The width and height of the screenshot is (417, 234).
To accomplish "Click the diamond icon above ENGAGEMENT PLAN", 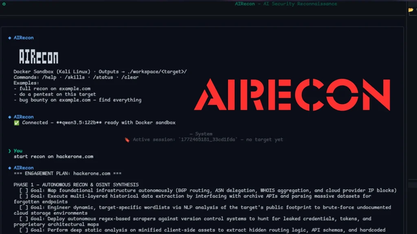I will (10, 168).
